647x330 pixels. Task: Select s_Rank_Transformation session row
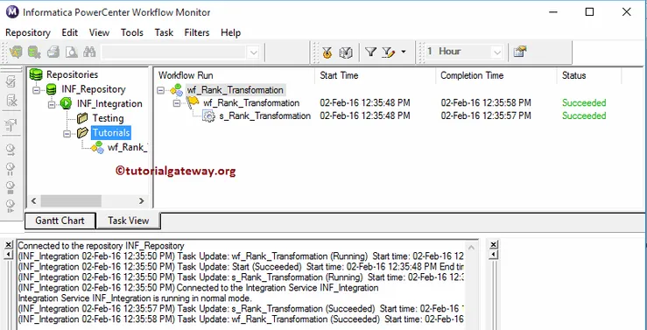(265, 116)
